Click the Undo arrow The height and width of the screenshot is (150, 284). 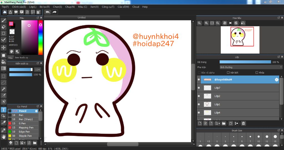click(x=48, y=12)
